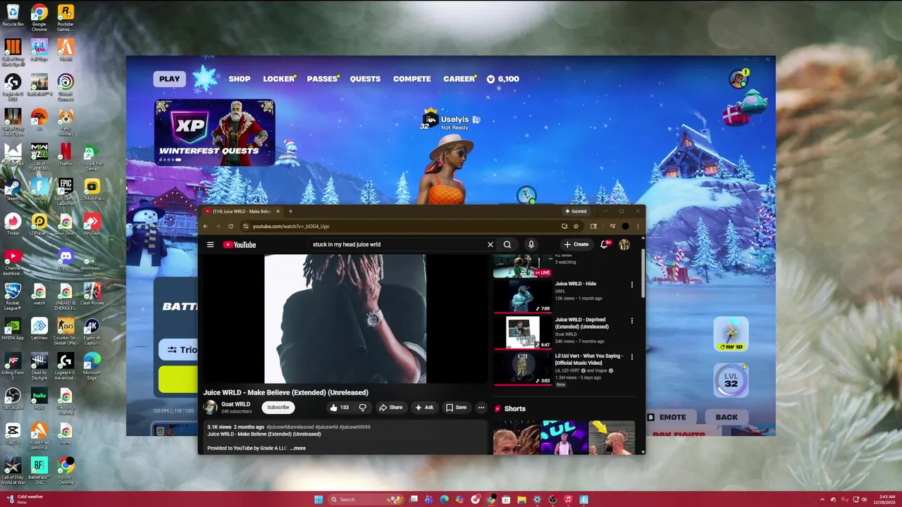
Task: Open Fortnite PASSES tab
Action: [x=323, y=79]
